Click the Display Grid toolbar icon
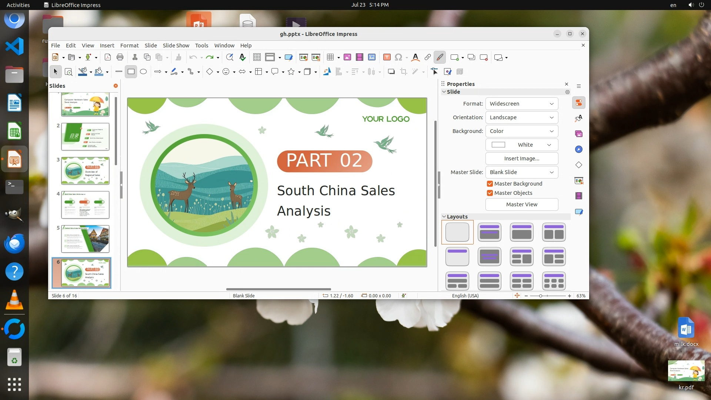The height and width of the screenshot is (400, 711). coord(257,57)
